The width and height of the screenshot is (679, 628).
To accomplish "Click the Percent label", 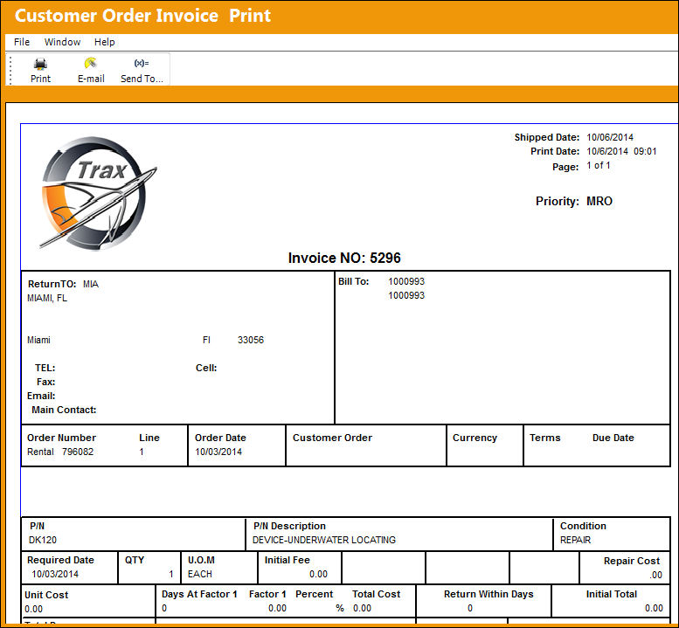I will tap(314, 594).
